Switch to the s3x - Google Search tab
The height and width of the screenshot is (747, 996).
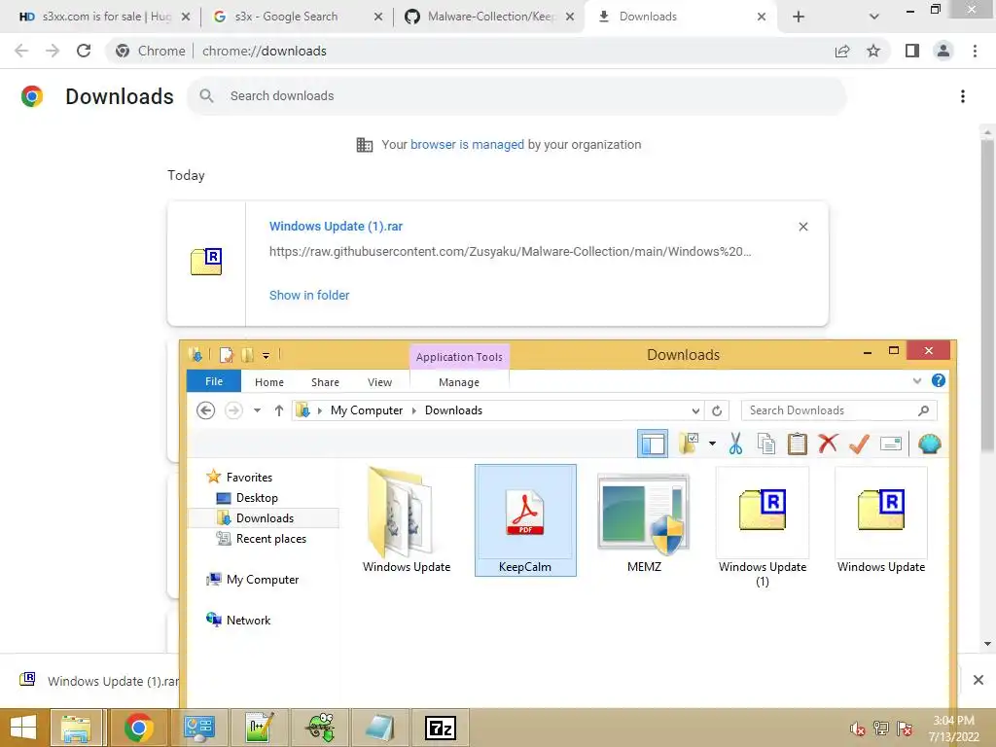[x=298, y=17]
